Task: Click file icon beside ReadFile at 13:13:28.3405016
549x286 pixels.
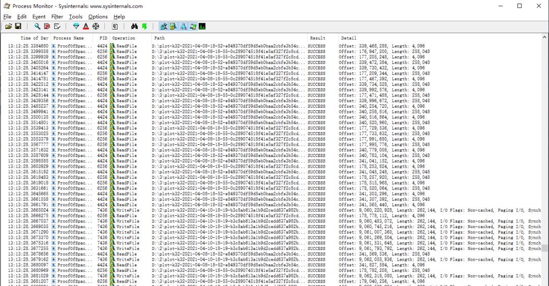Action: (112, 62)
